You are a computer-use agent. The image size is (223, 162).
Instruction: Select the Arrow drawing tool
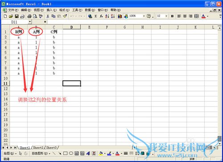click(x=60, y=153)
